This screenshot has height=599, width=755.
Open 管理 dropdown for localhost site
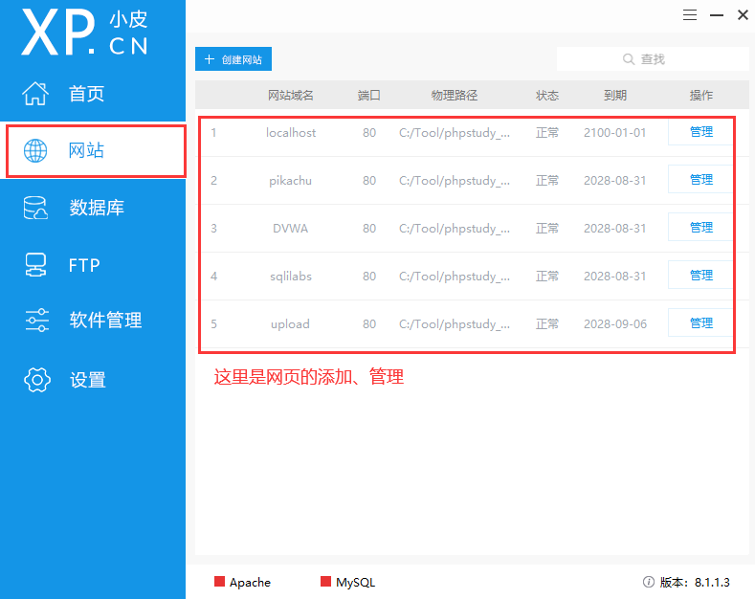[700, 132]
